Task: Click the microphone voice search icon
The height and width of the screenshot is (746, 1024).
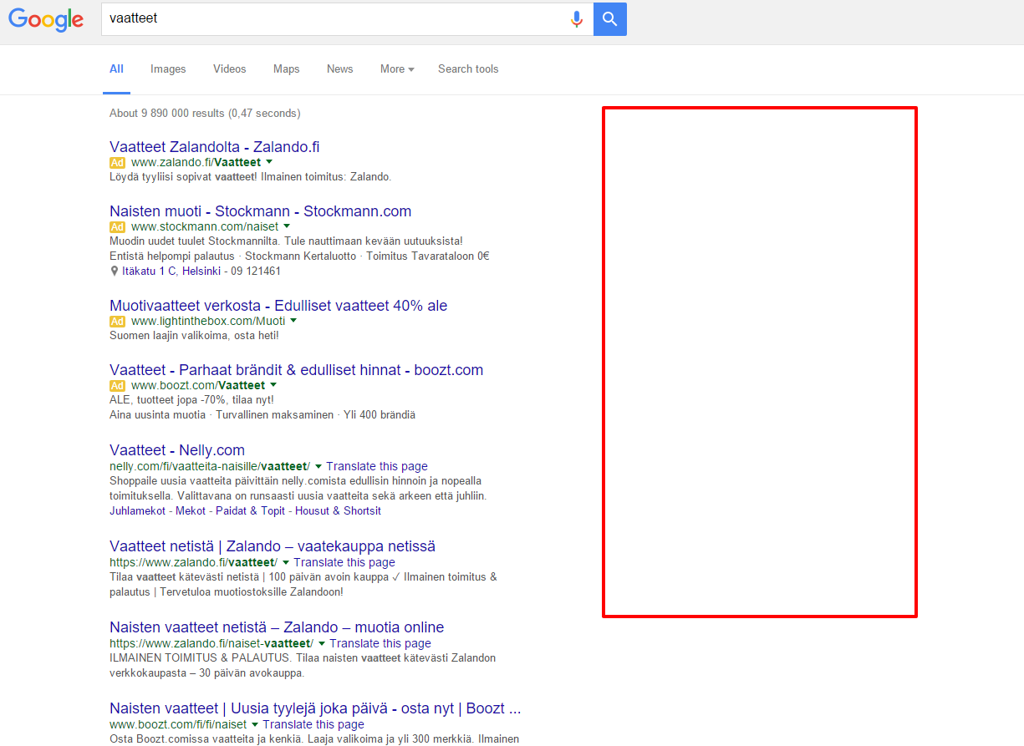Action: point(576,19)
